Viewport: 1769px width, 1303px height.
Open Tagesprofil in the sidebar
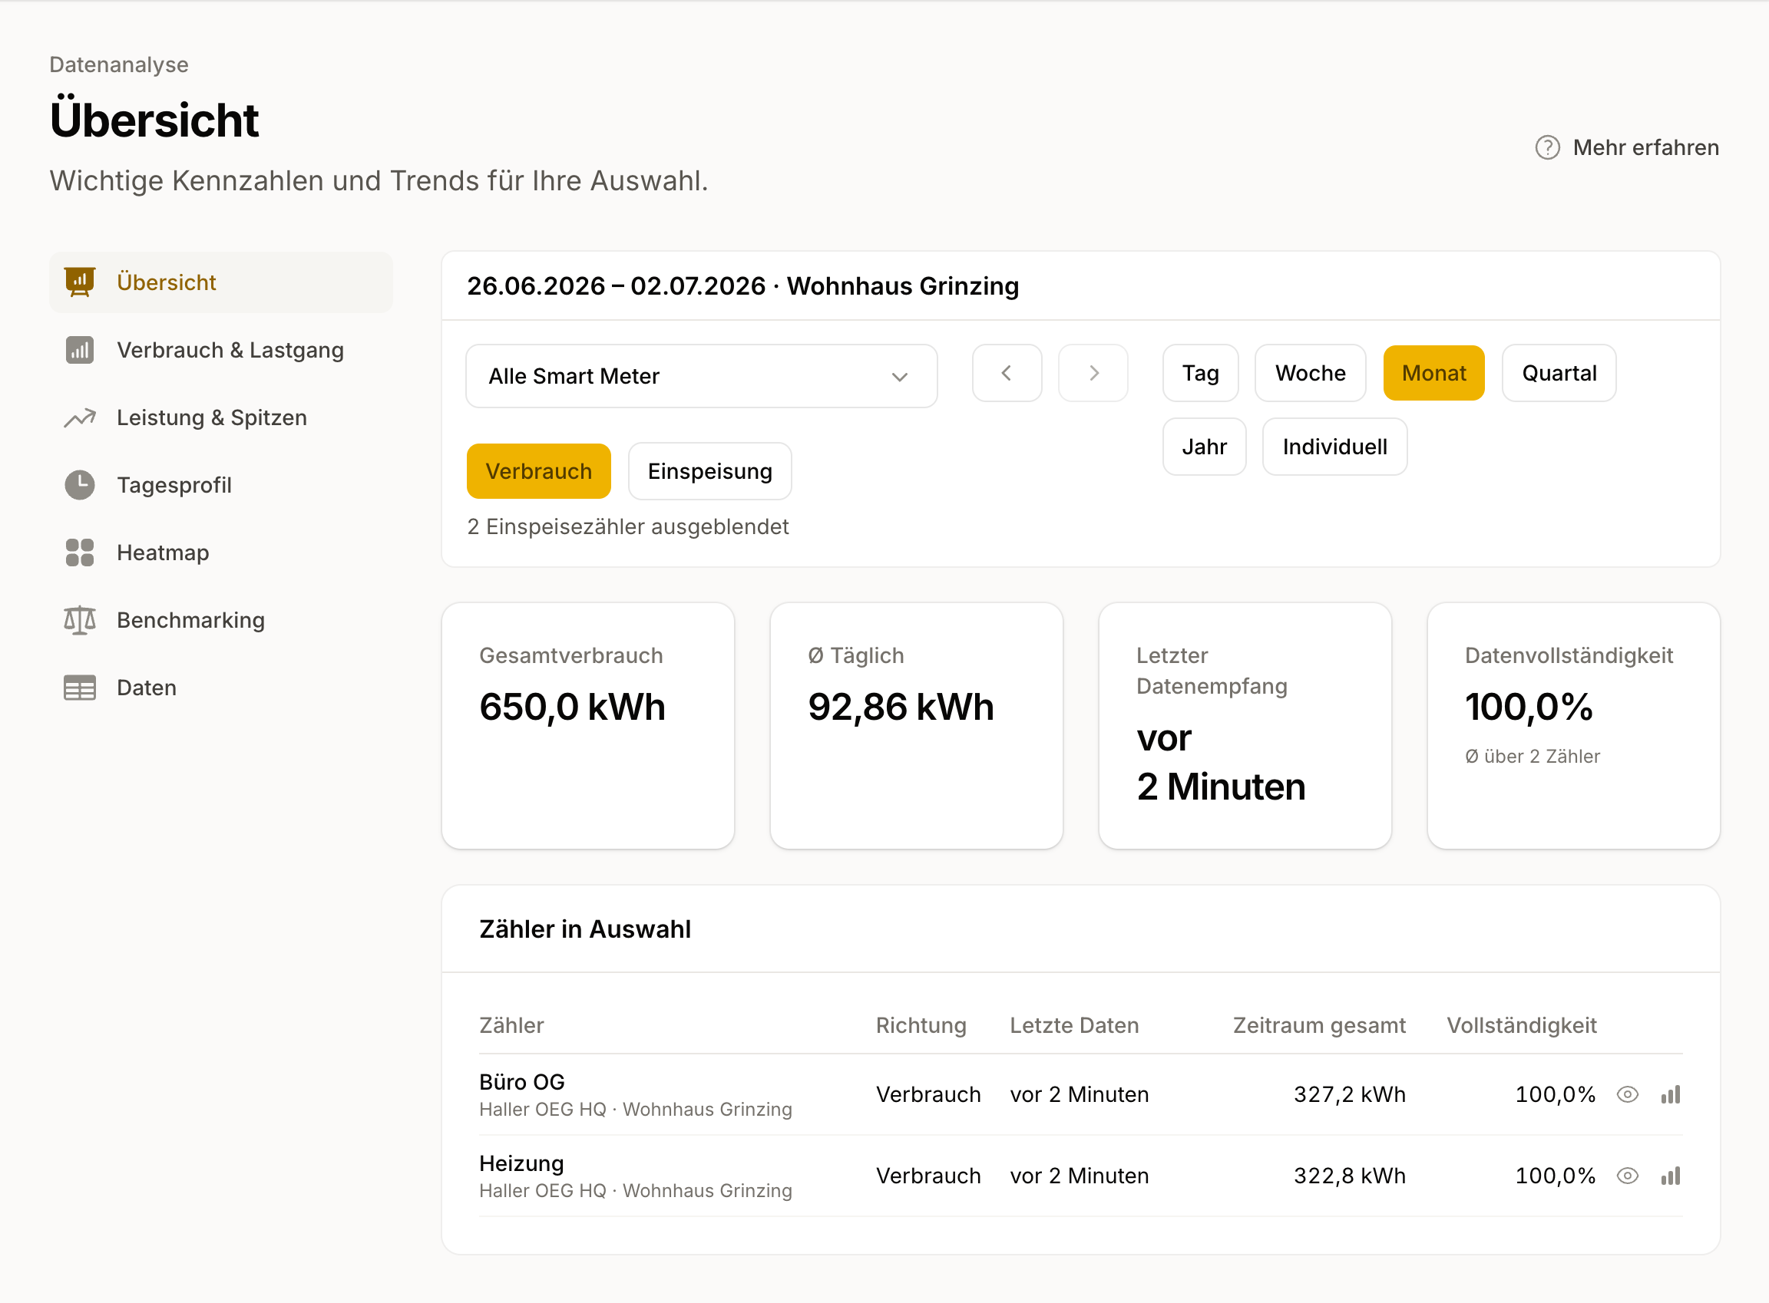point(221,485)
